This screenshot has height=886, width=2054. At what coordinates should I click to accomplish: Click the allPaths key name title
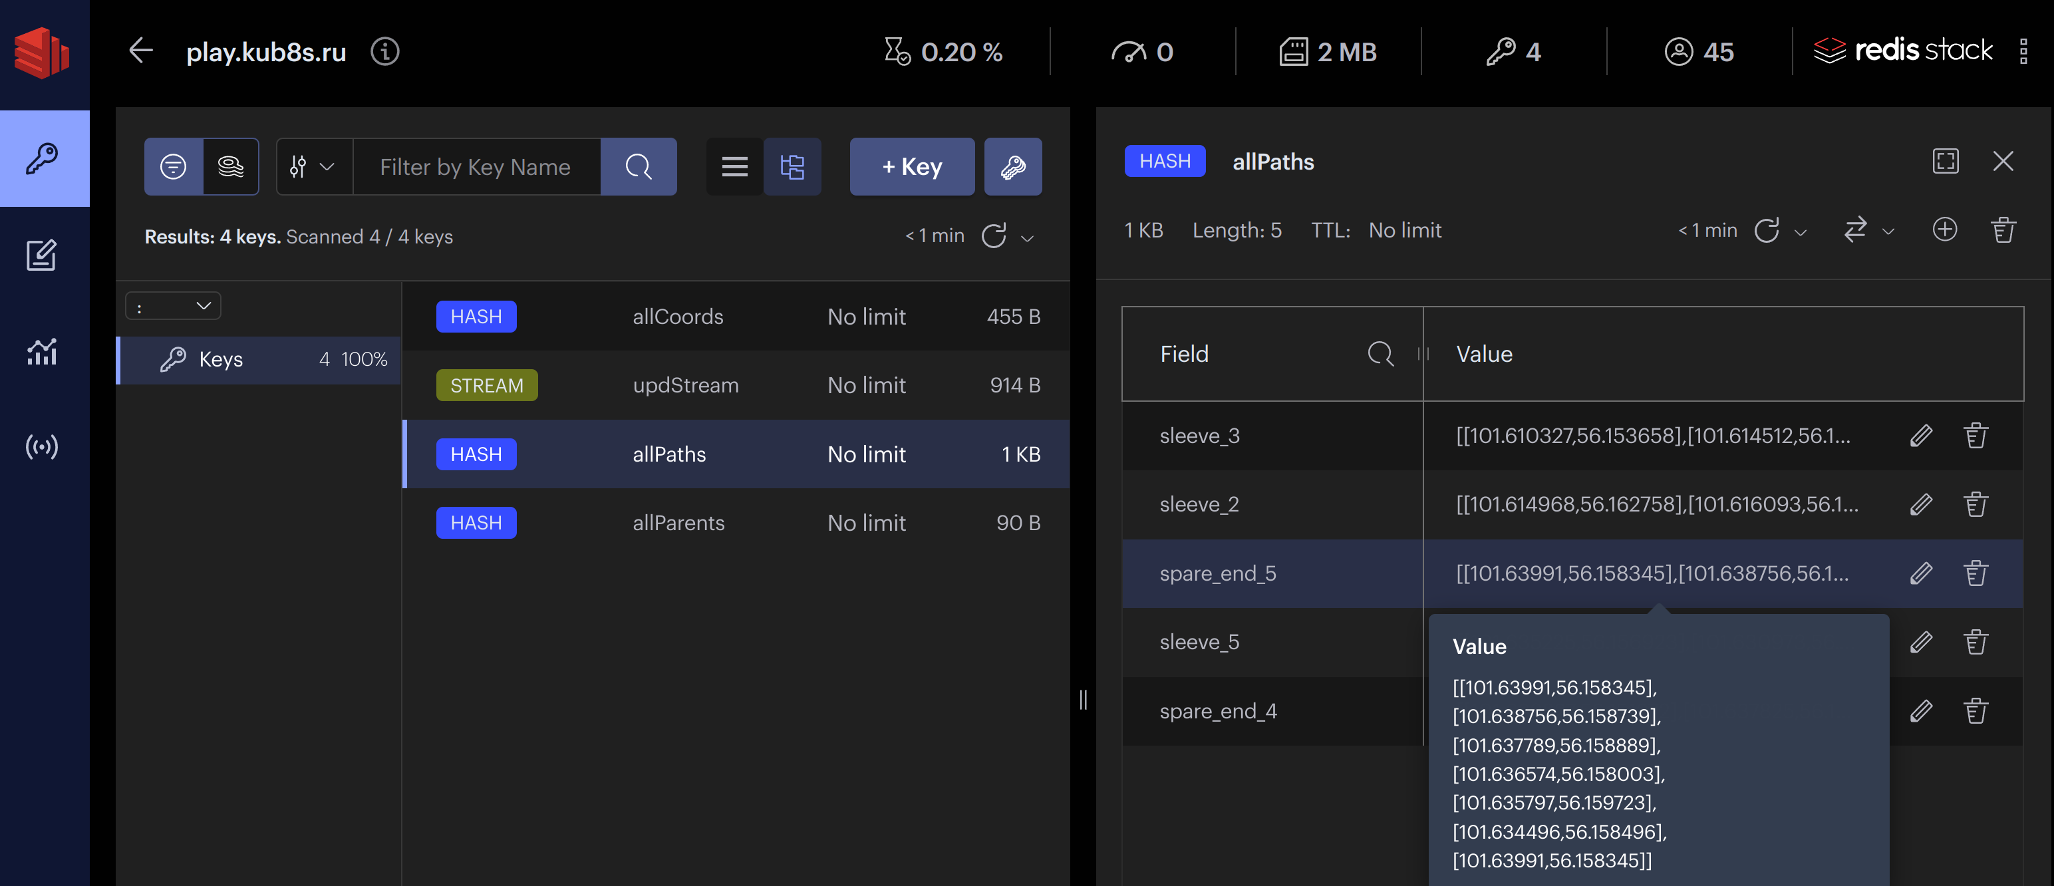tap(1272, 162)
